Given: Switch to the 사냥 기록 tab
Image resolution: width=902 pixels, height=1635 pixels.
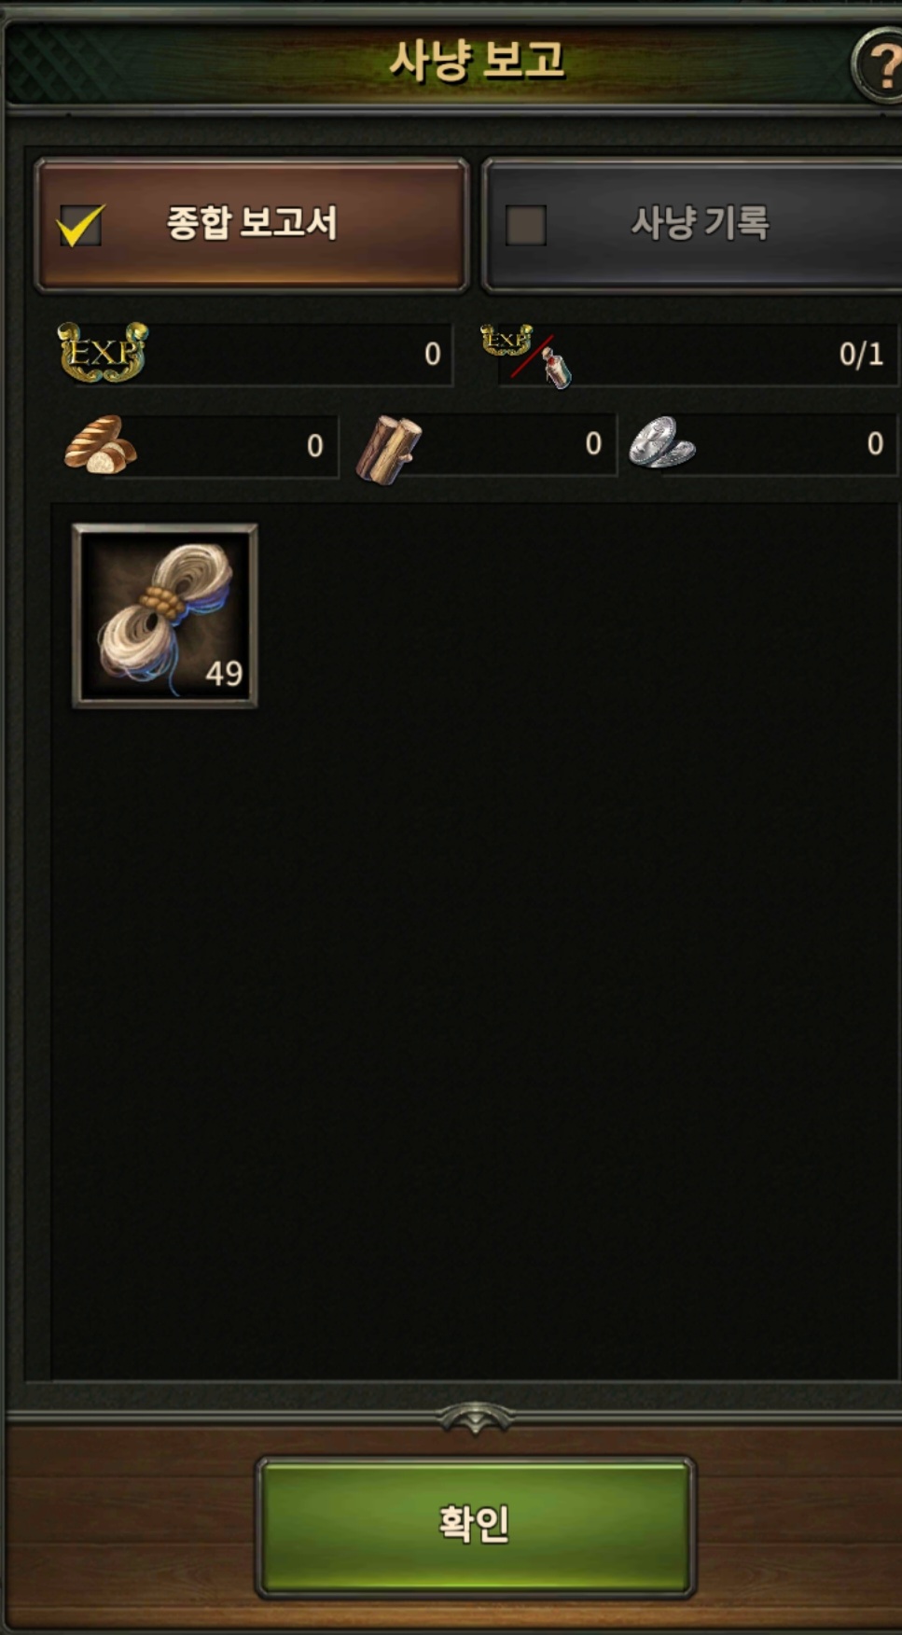Looking at the screenshot, I should [692, 225].
